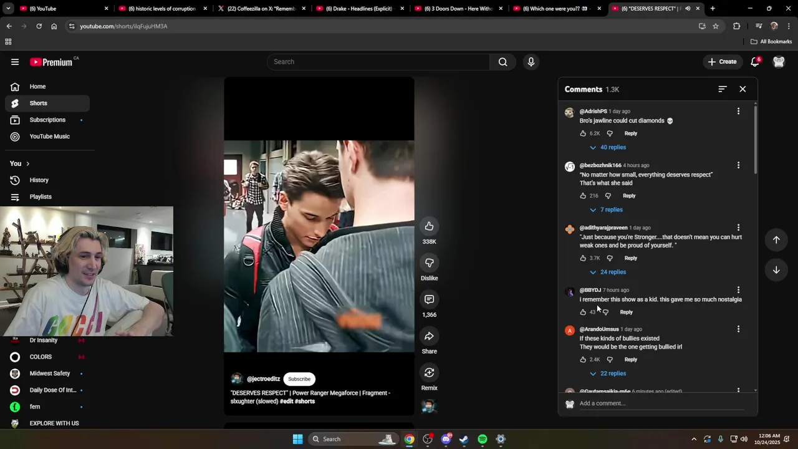The width and height of the screenshot is (798, 449).
Task: Reply to @BBYDJ comment
Action: [626, 312]
